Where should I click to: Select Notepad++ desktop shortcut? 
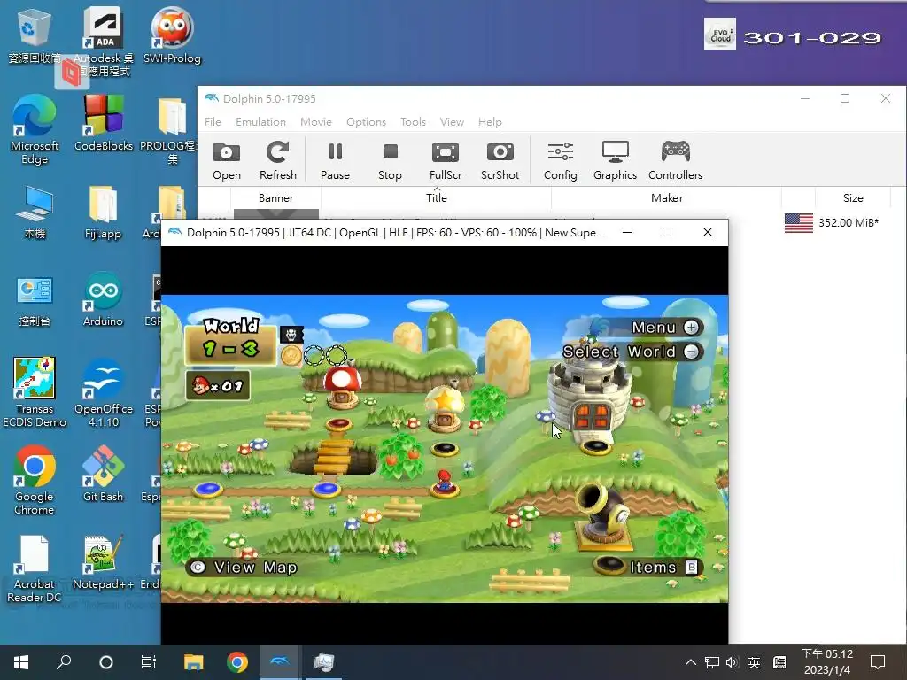[x=103, y=562]
